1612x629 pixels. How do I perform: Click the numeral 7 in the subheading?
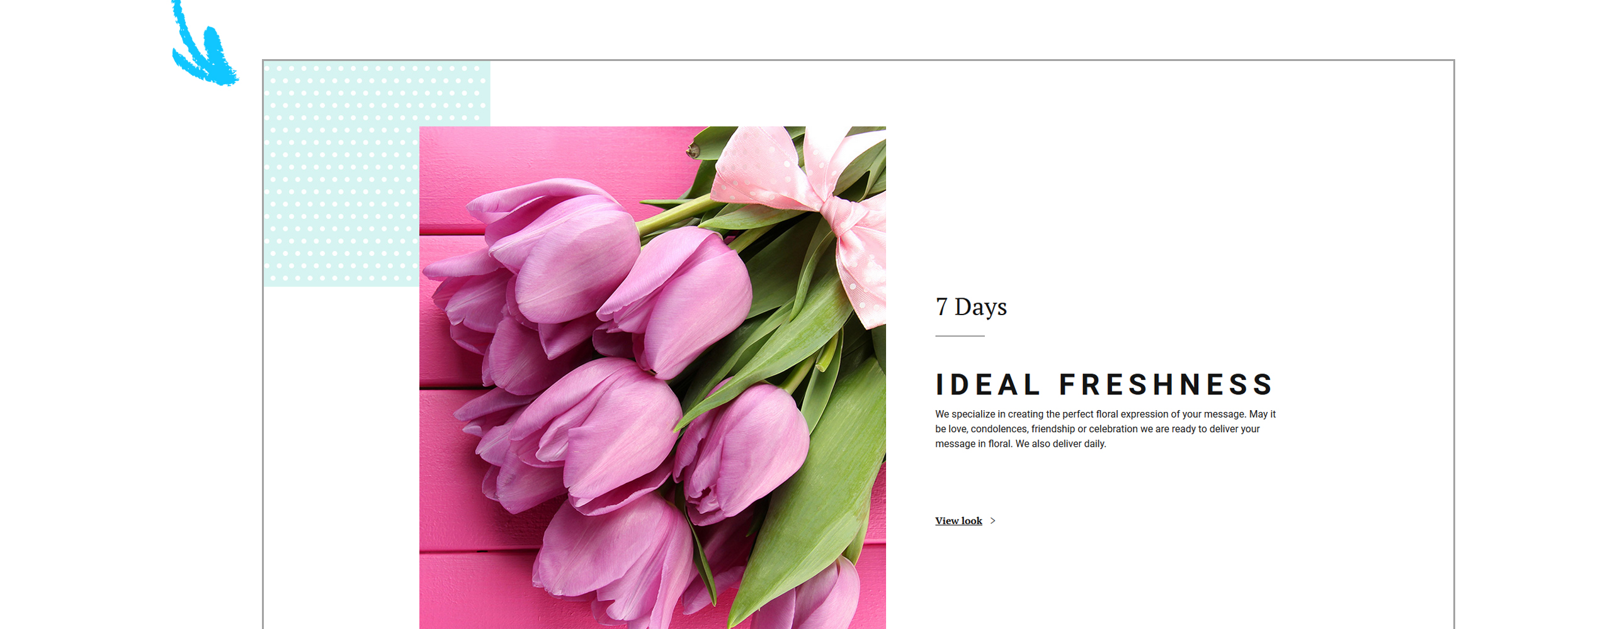941,307
